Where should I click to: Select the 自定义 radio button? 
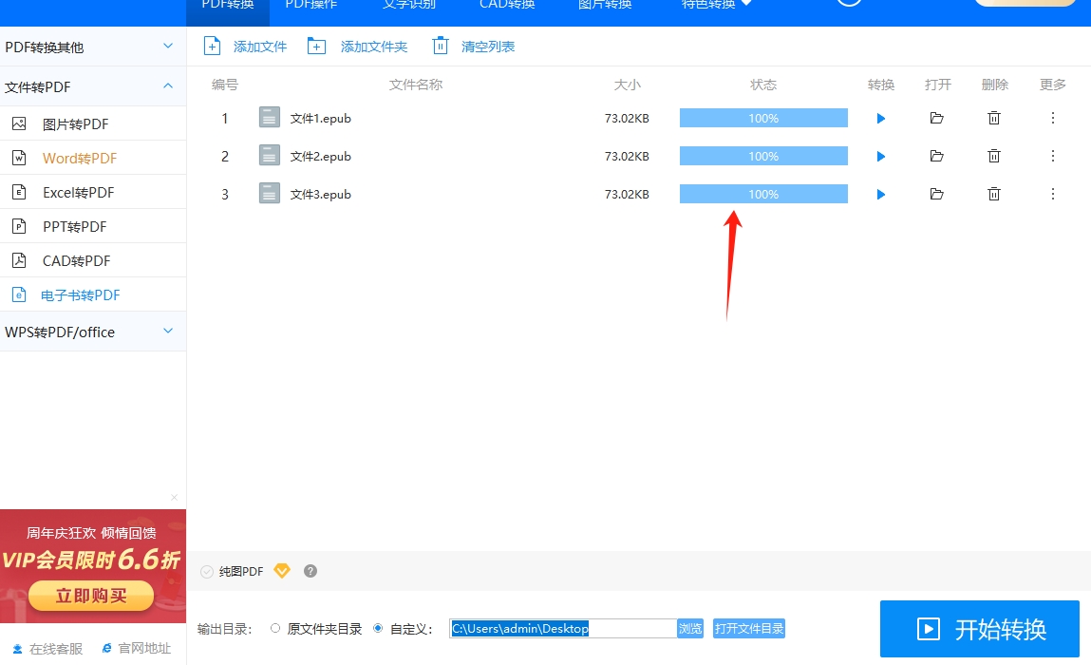coord(378,628)
